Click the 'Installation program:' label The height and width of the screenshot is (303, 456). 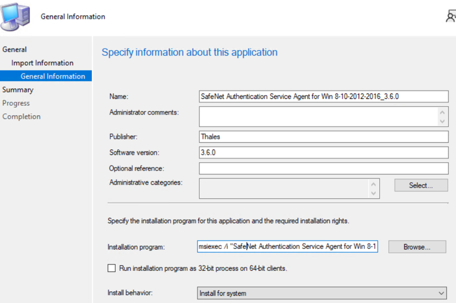[136, 247]
